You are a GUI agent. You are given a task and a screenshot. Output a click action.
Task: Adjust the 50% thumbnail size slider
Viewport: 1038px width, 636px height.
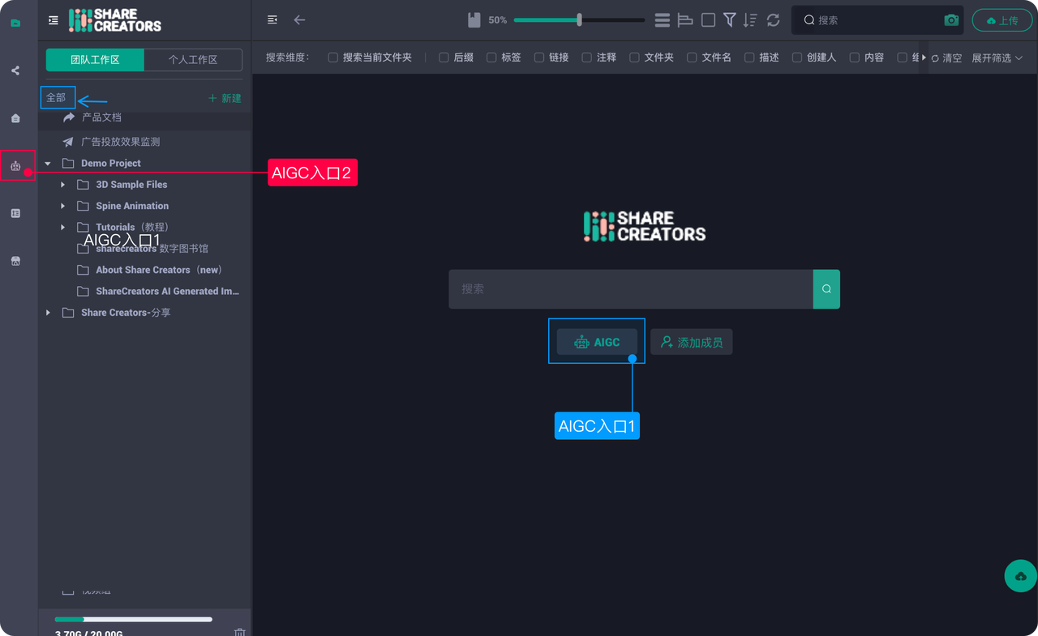coord(579,19)
